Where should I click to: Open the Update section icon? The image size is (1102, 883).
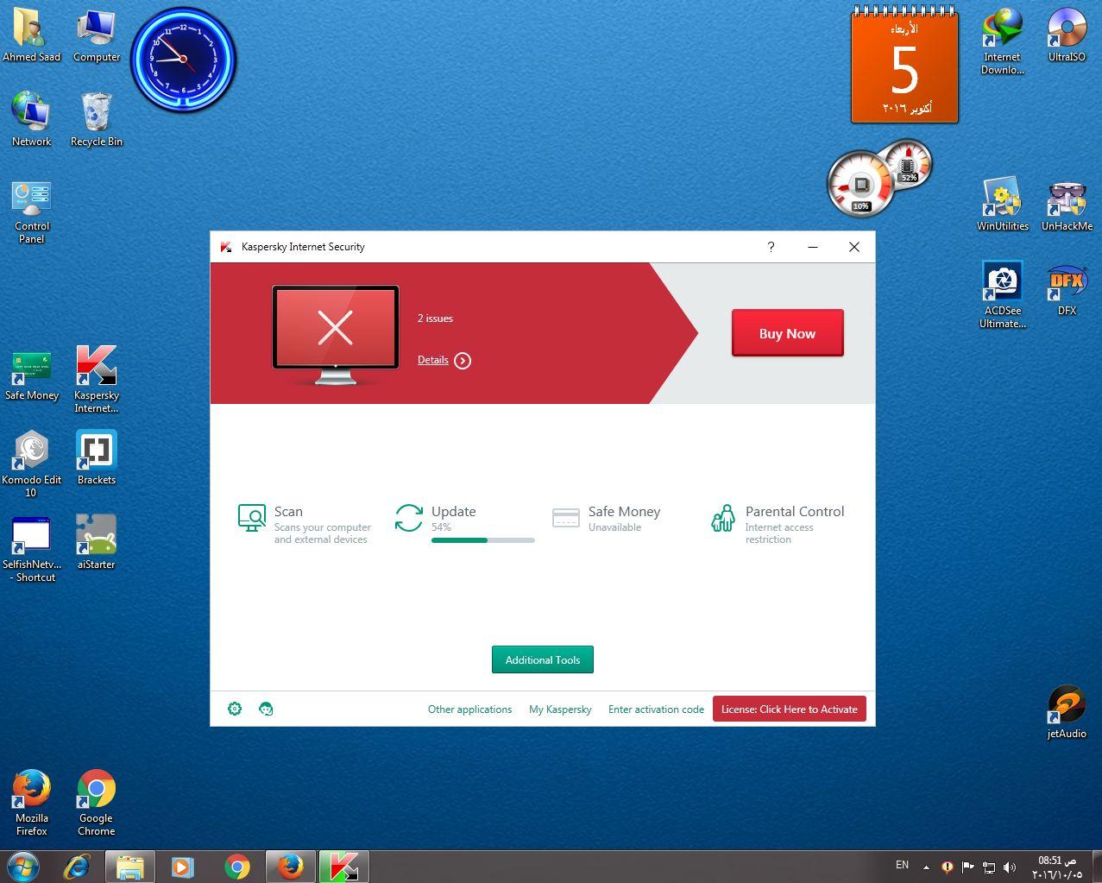coord(409,518)
